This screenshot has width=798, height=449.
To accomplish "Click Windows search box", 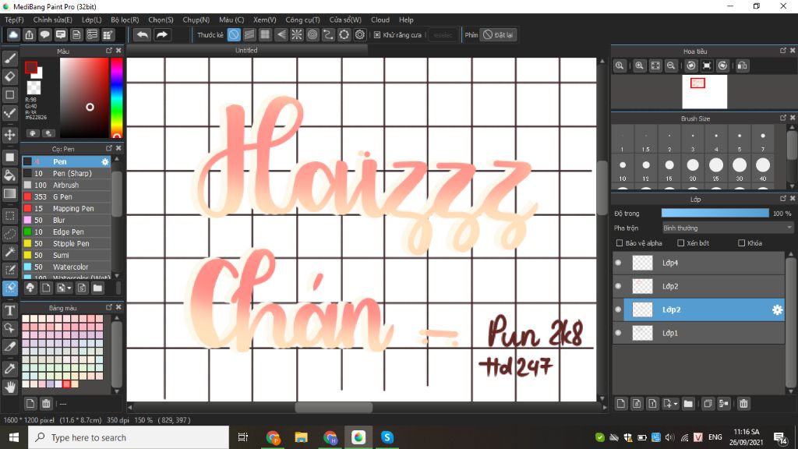I will 129,437.
